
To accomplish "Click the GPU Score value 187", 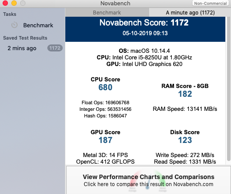I will click(105, 140).
